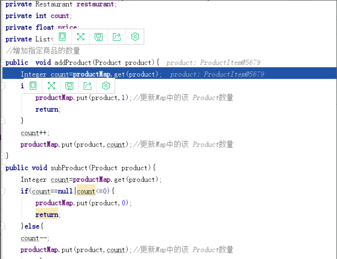Open the settings gear in the toolbar beside 'private List'

click(135, 37)
